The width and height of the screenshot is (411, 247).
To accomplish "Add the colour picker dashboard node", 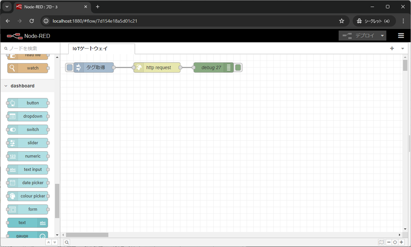I will click(x=28, y=196).
